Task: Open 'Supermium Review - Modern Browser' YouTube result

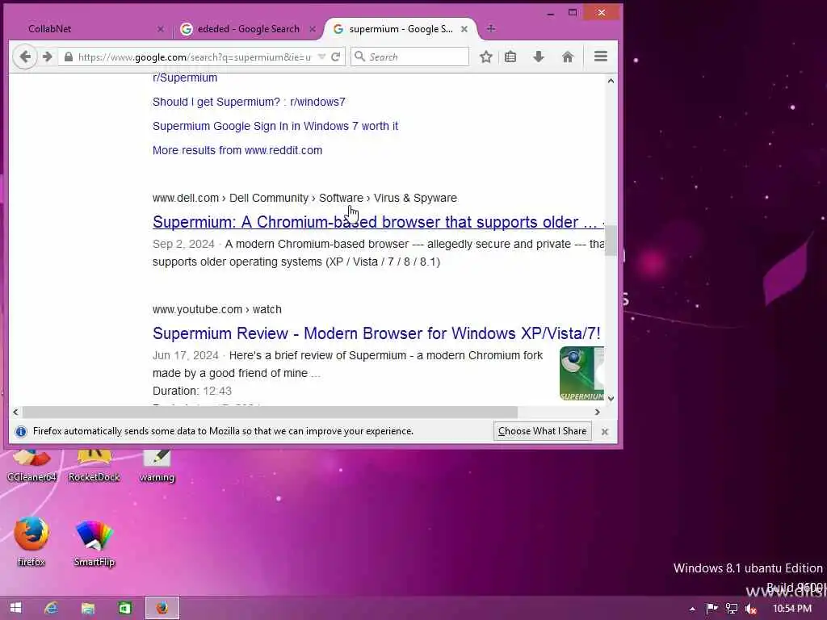Action: coord(376,333)
